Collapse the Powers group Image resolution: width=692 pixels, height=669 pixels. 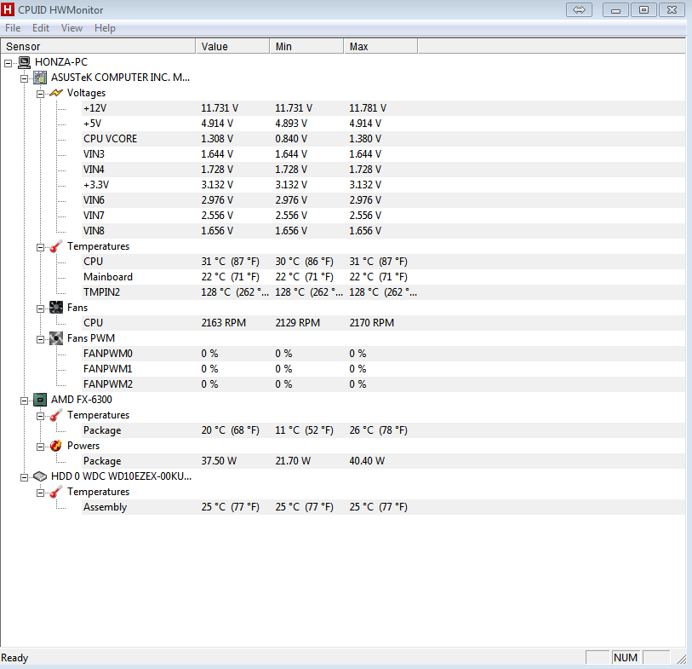pyautogui.click(x=40, y=447)
